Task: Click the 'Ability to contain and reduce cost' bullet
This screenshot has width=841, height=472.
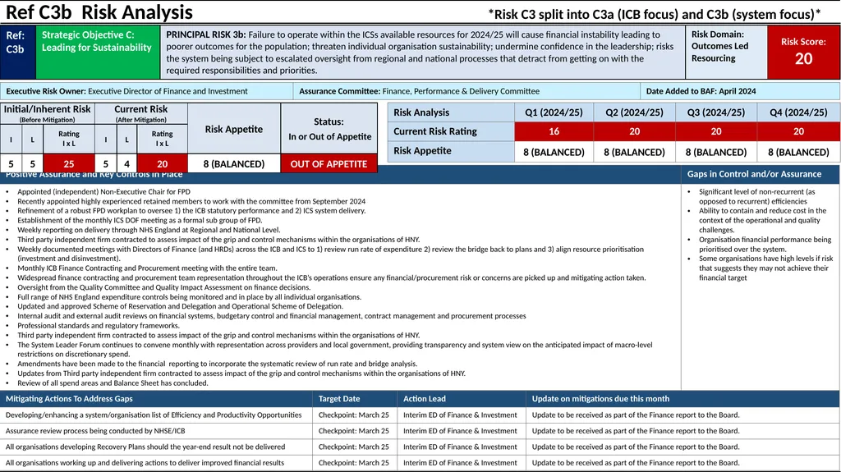Action: click(x=761, y=220)
